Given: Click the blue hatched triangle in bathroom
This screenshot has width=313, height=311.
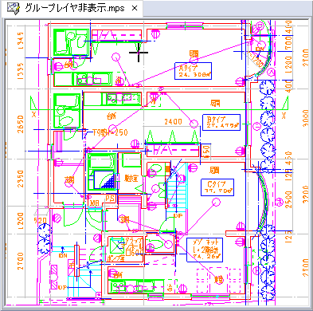Looking at the screenshot, I should pos(108,181).
